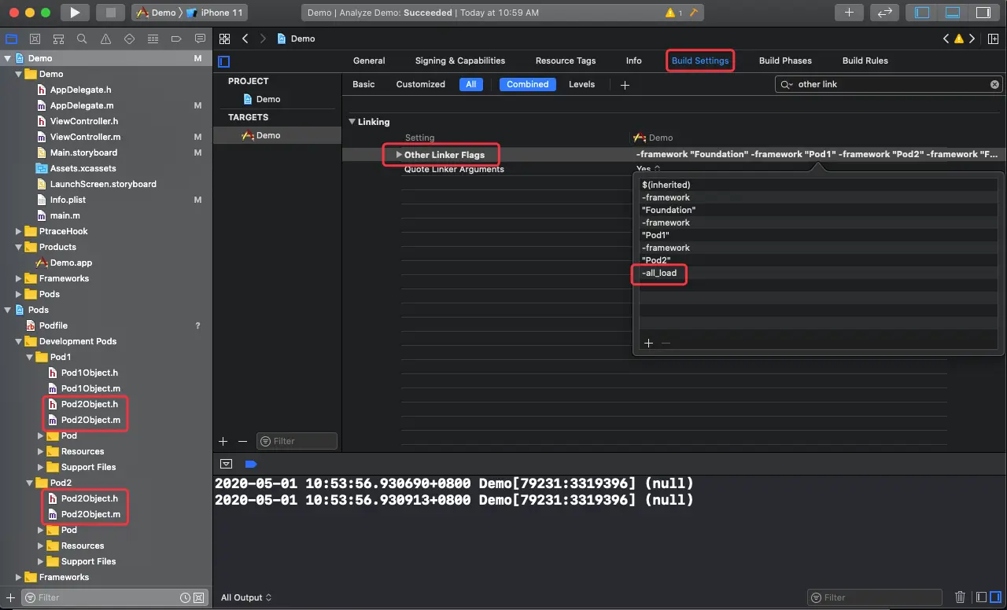
Task: Collapse the Linking section
Action: [x=352, y=122]
